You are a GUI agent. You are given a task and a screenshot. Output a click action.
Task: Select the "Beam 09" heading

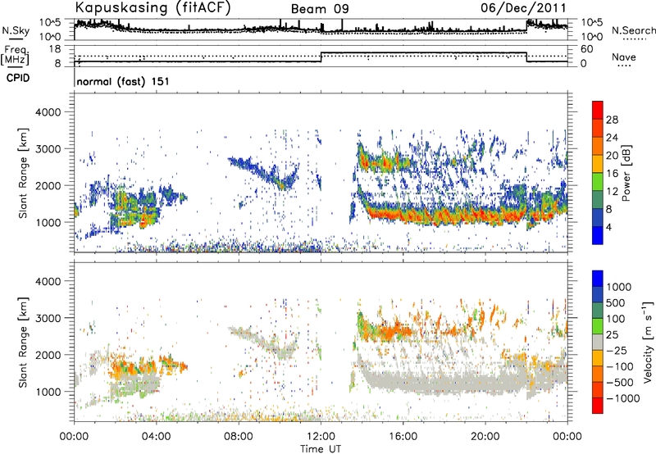click(320, 9)
